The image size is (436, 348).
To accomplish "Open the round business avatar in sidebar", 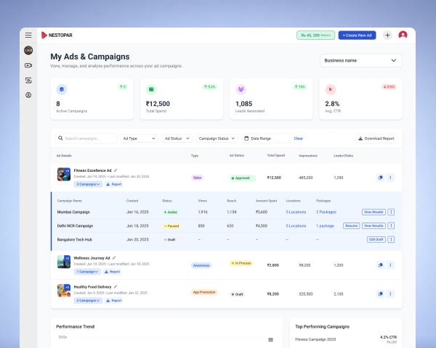I will [28, 50].
